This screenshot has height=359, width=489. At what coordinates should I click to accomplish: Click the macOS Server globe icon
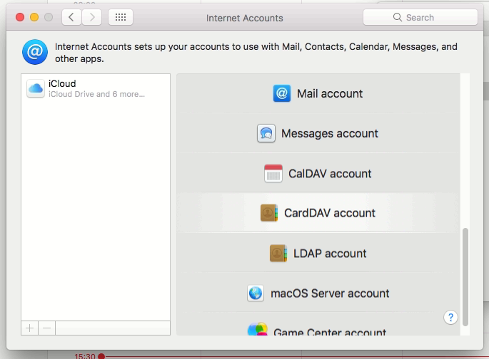[256, 293]
